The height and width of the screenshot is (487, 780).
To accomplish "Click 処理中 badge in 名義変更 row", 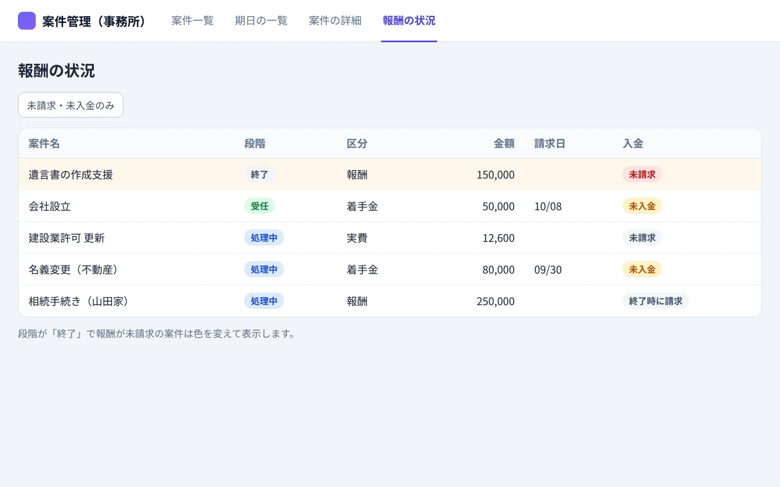I will (264, 269).
